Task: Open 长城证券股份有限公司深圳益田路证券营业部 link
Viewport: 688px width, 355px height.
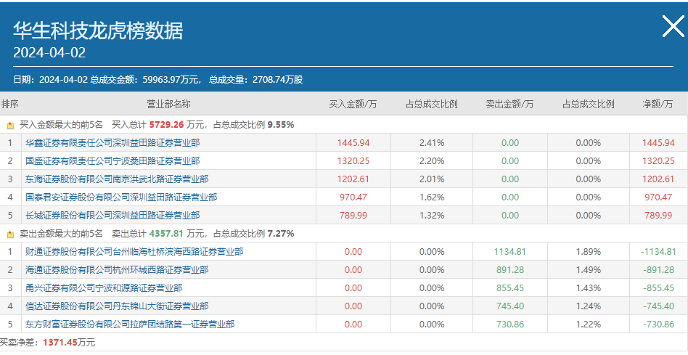Action: tap(112, 216)
